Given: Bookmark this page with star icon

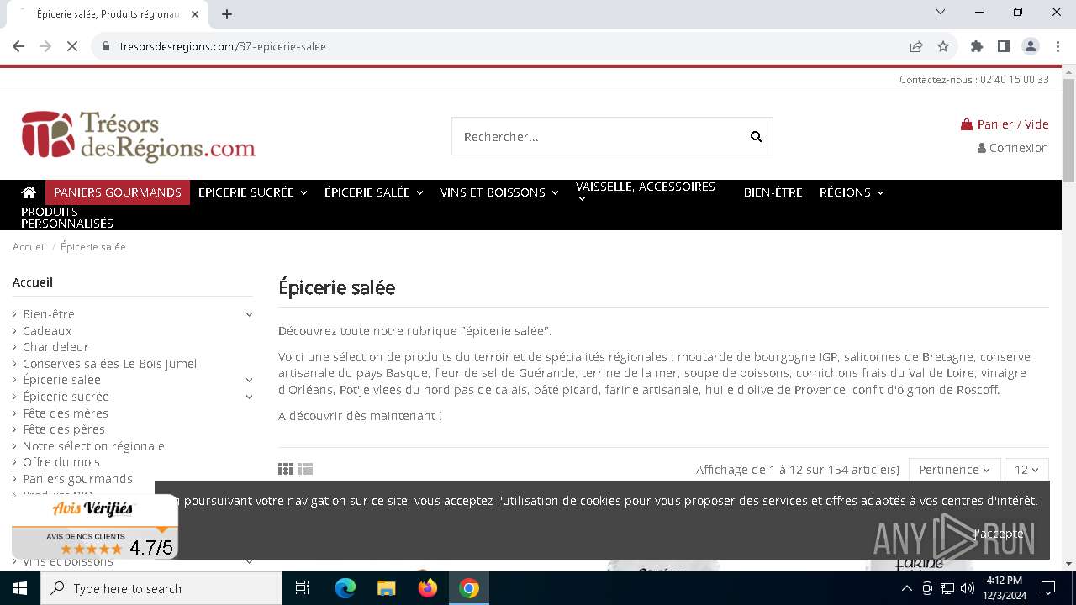Looking at the screenshot, I should pyautogui.click(x=943, y=46).
